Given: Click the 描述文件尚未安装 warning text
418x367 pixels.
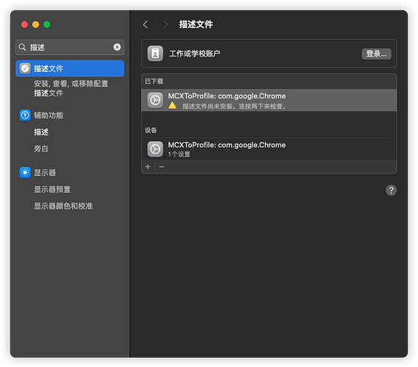Looking at the screenshot, I should click(234, 106).
